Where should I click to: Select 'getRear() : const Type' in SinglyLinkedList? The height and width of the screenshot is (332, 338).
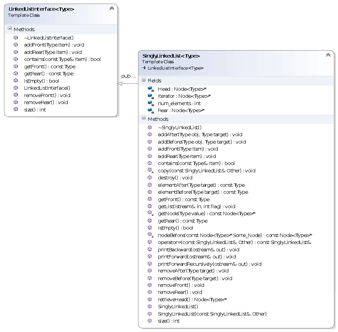(x=183, y=221)
